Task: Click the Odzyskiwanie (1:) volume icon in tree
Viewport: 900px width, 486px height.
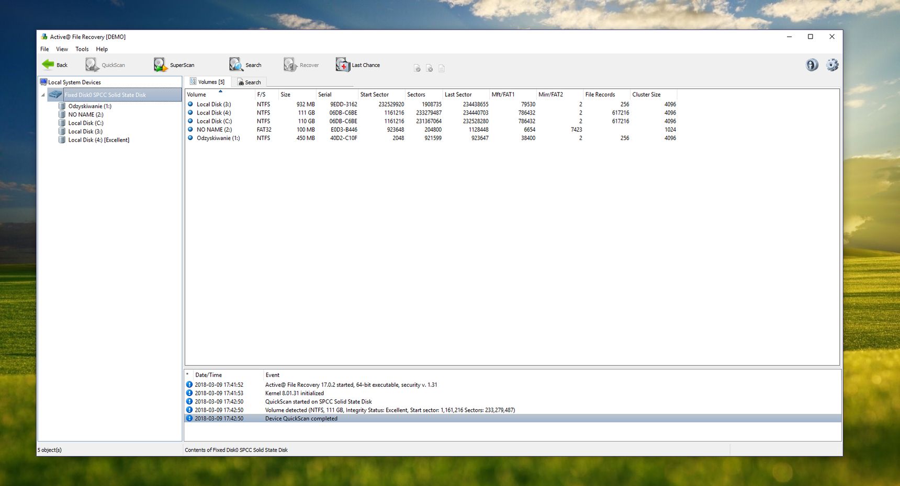Action: coord(62,106)
